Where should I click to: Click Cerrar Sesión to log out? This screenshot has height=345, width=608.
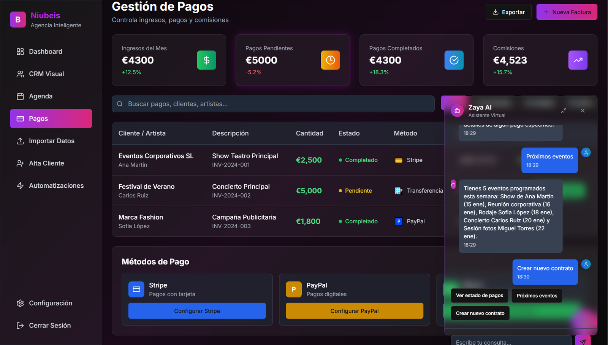click(x=50, y=326)
